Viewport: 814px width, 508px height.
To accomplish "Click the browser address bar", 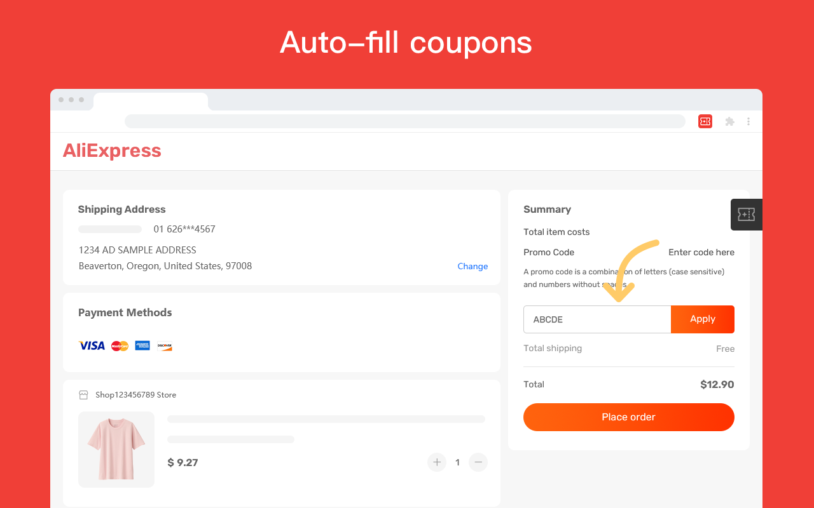I will tap(404, 121).
